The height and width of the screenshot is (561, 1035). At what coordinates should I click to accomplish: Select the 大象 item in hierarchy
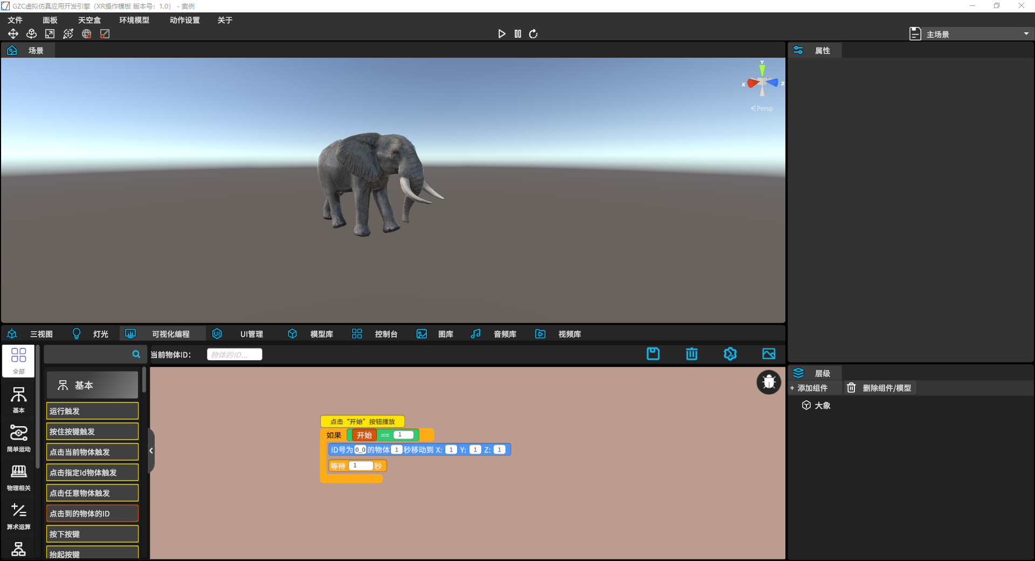[x=822, y=406]
